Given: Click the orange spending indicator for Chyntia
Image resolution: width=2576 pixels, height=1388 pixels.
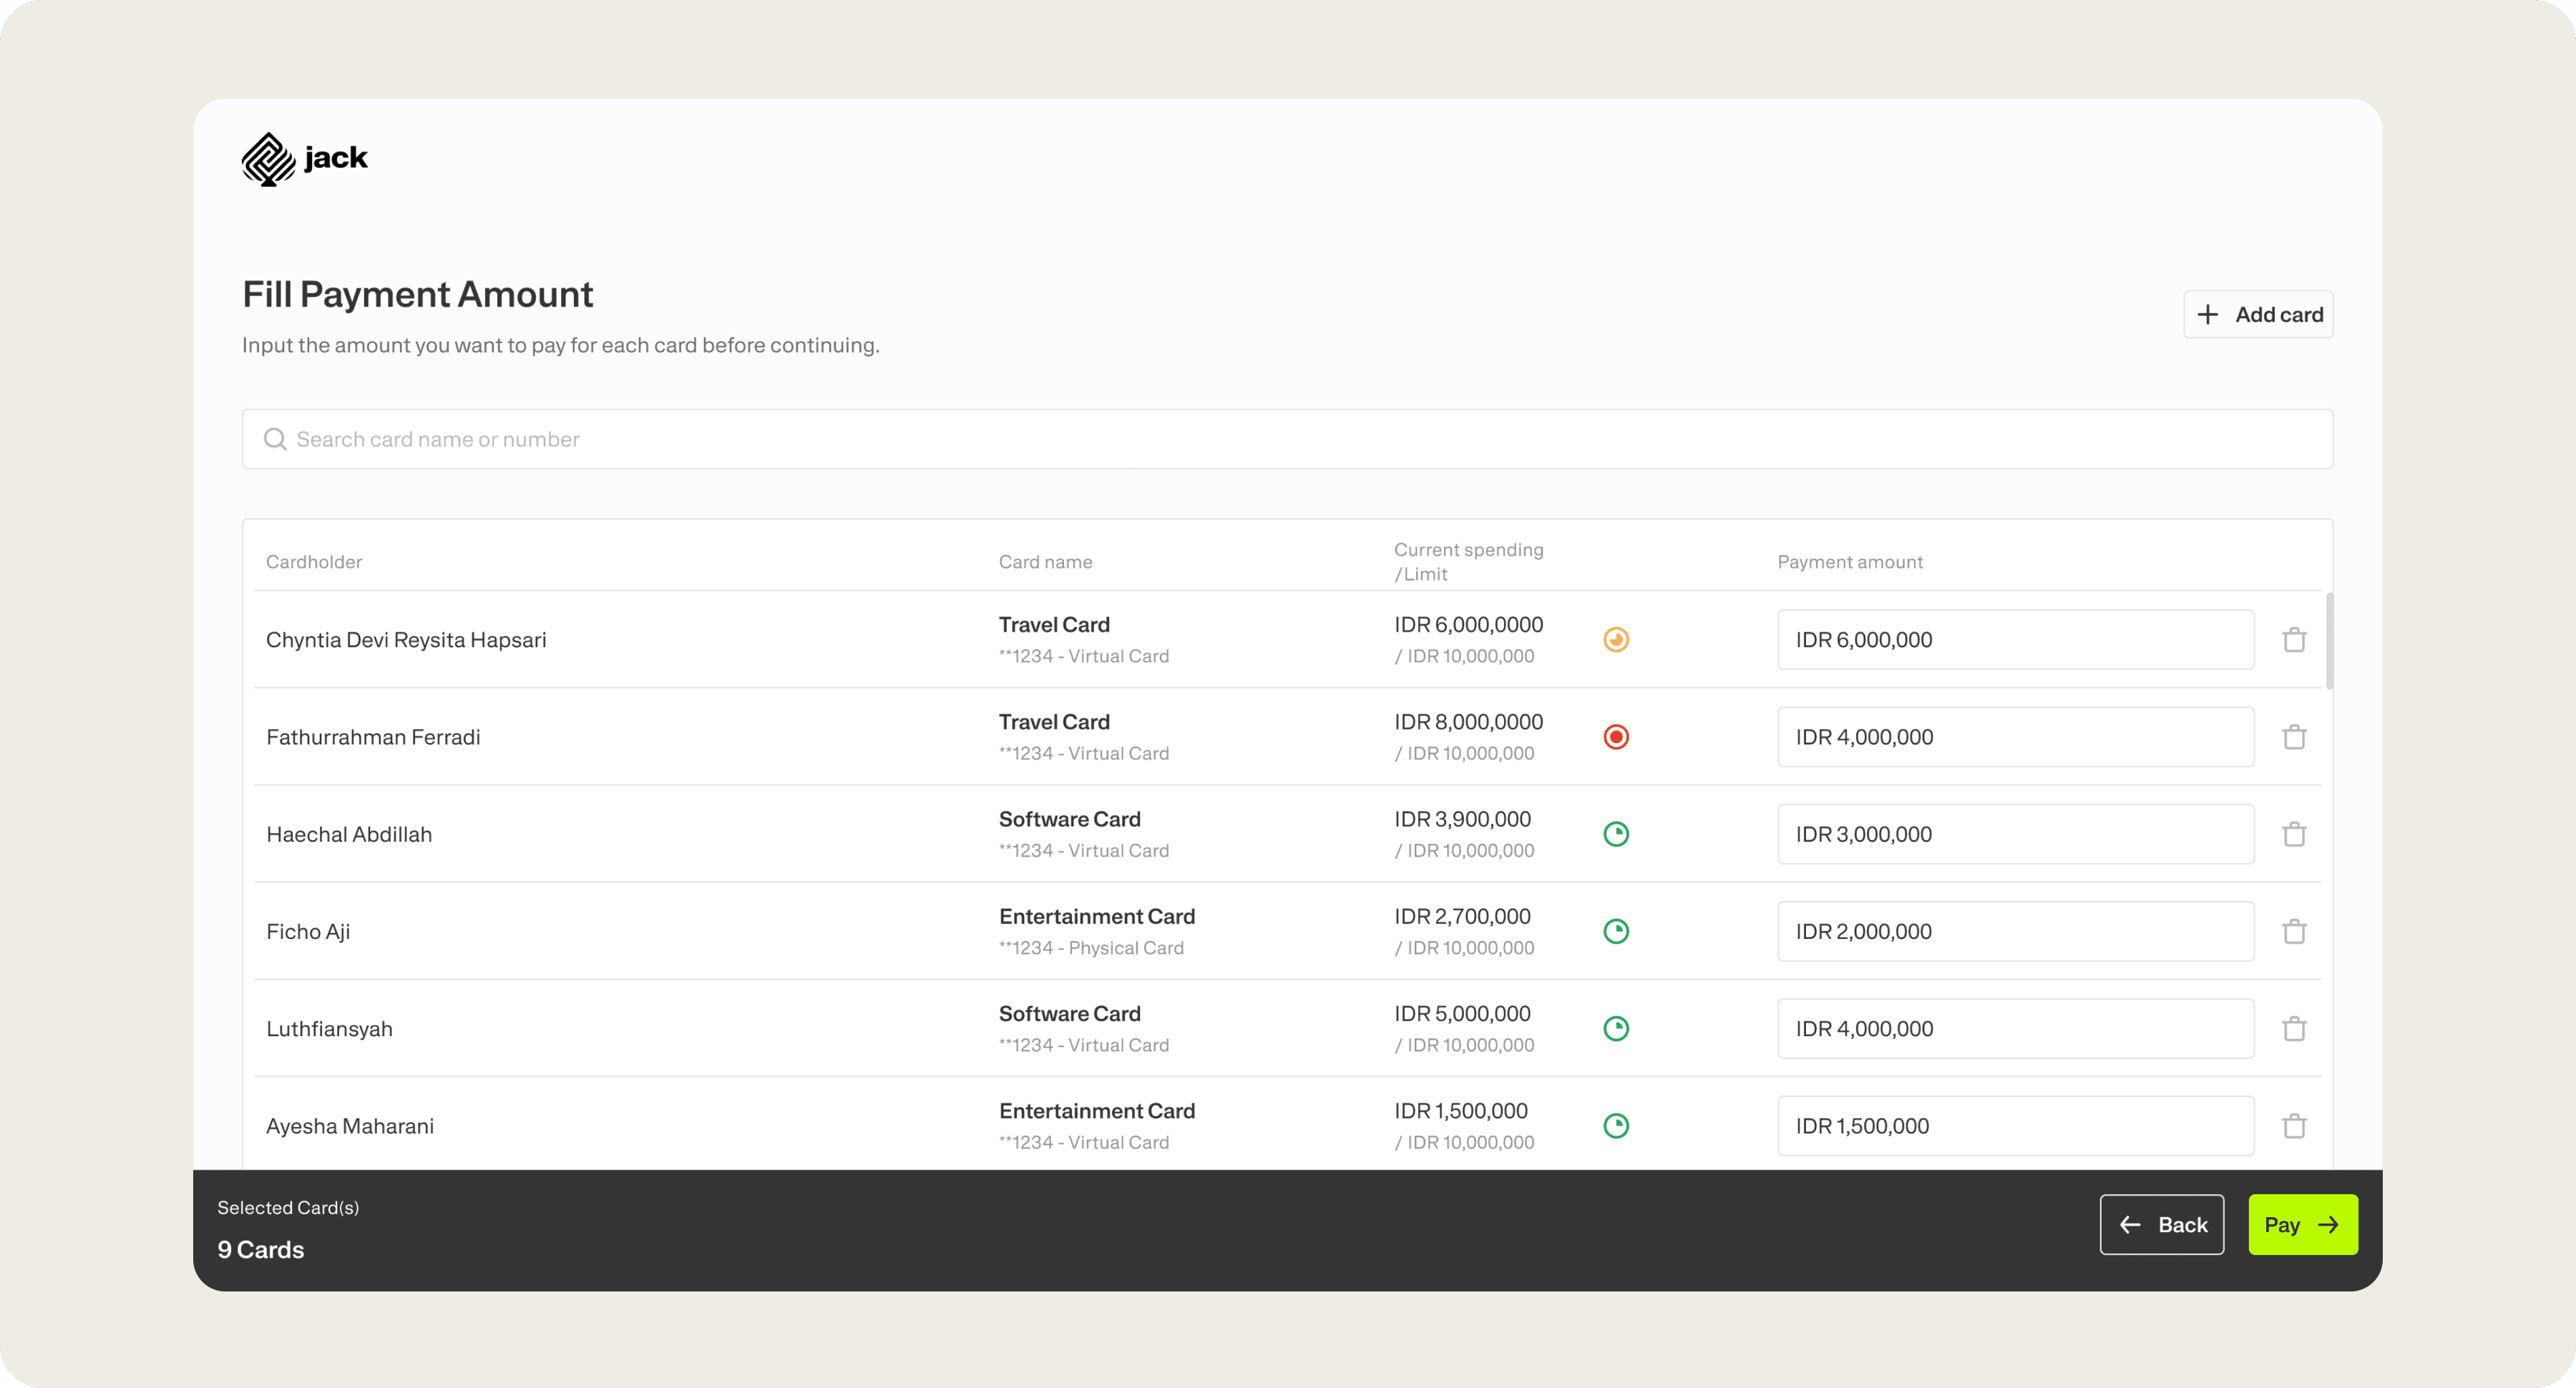Looking at the screenshot, I should [x=1616, y=639].
